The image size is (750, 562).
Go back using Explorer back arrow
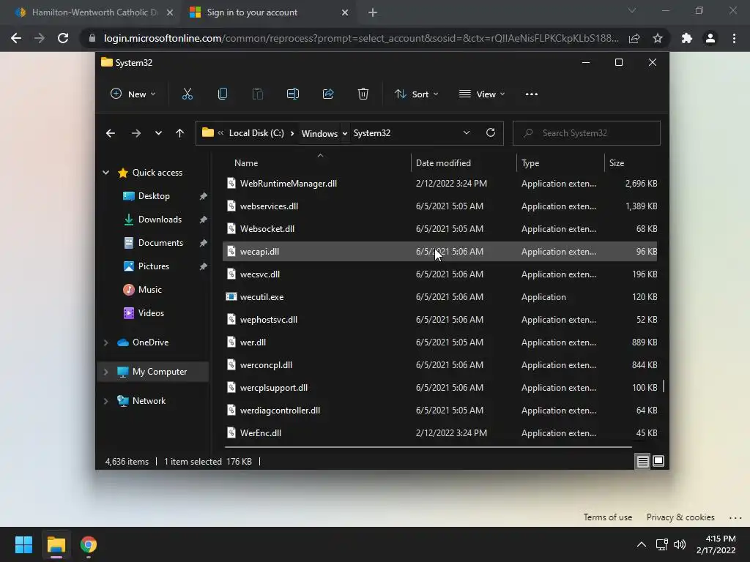click(111, 133)
